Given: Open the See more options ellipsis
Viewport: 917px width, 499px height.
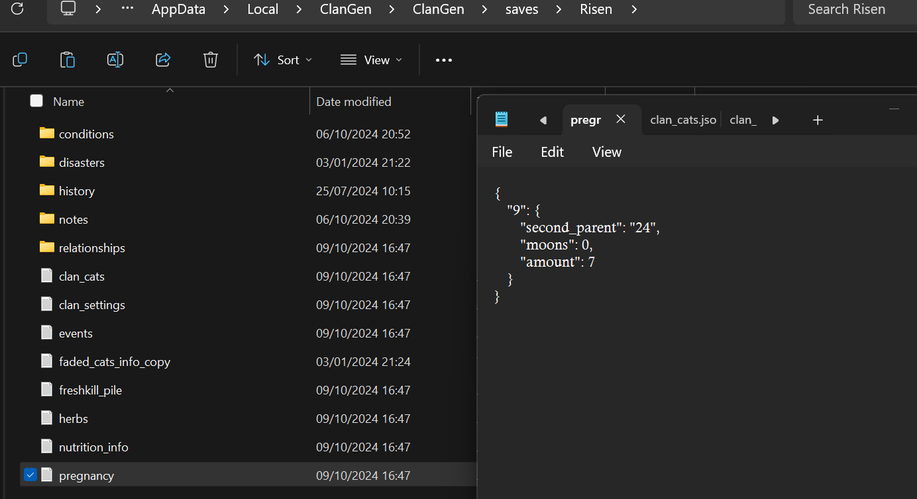Looking at the screenshot, I should click(x=444, y=60).
